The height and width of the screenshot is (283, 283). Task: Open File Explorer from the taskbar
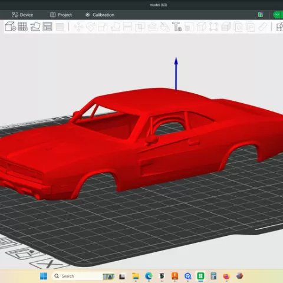coord(136,276)
